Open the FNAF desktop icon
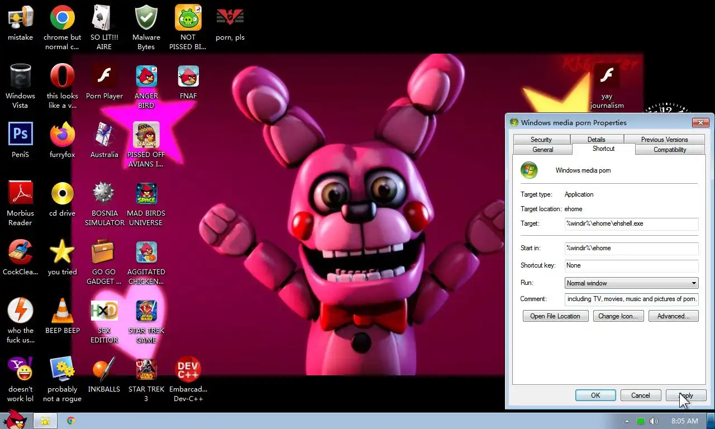This screenshot has width=715, height=429. pyautogui.click(x=188, y=82)
